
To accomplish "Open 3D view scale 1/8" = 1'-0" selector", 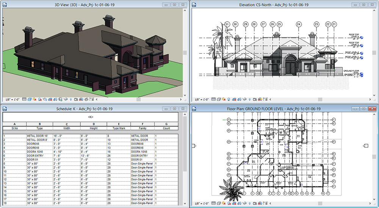I will click(x=12, y=99).
